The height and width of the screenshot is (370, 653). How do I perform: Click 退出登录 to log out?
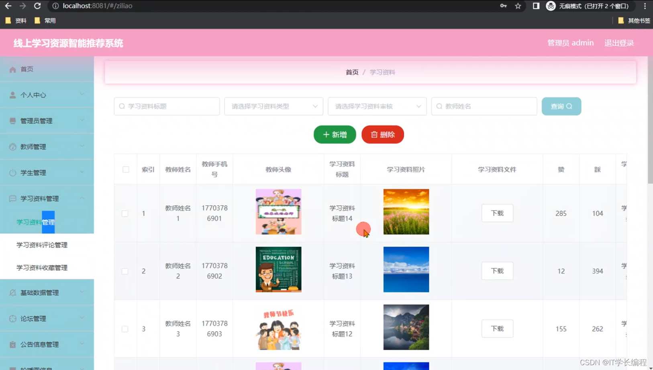(x=619, y=43)
